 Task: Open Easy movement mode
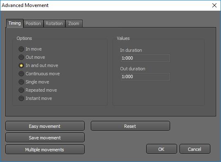(x=45, y=126)
